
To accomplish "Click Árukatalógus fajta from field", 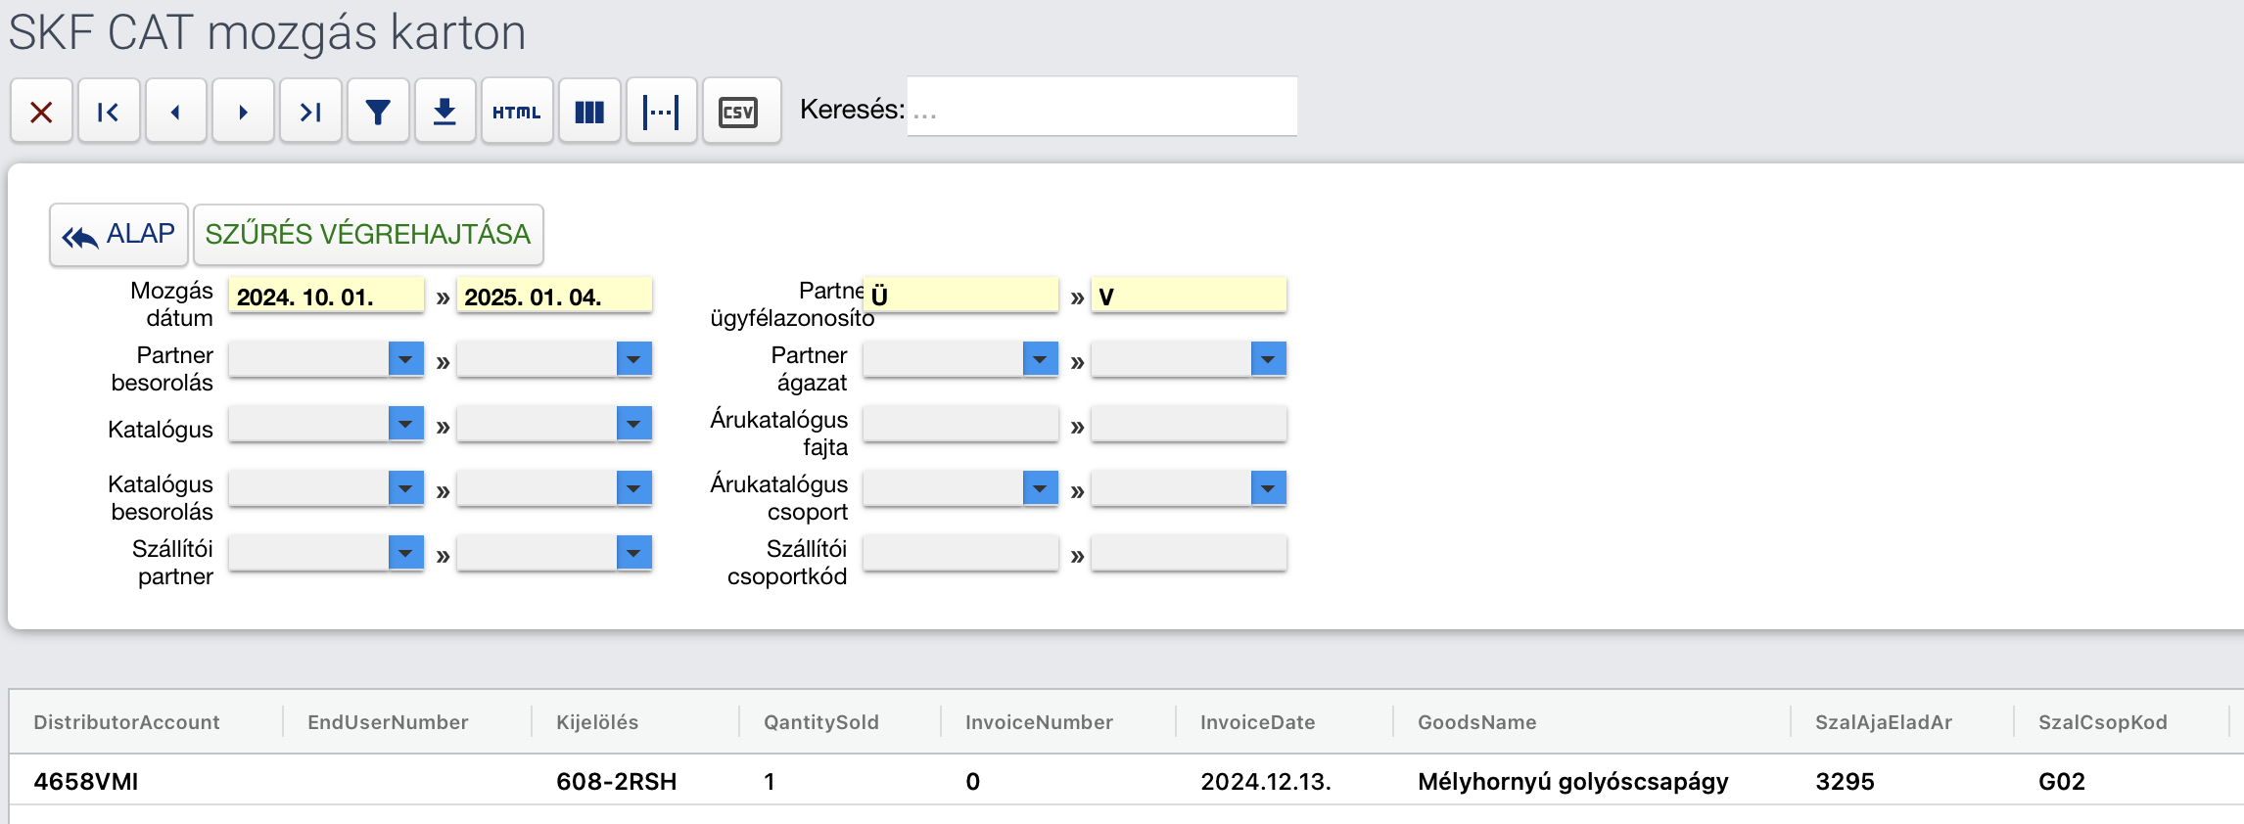I will click(960, 424).
